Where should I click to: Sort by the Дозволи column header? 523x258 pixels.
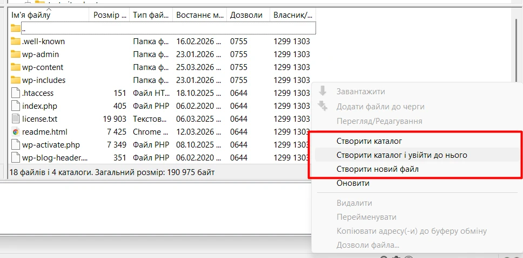248,15
